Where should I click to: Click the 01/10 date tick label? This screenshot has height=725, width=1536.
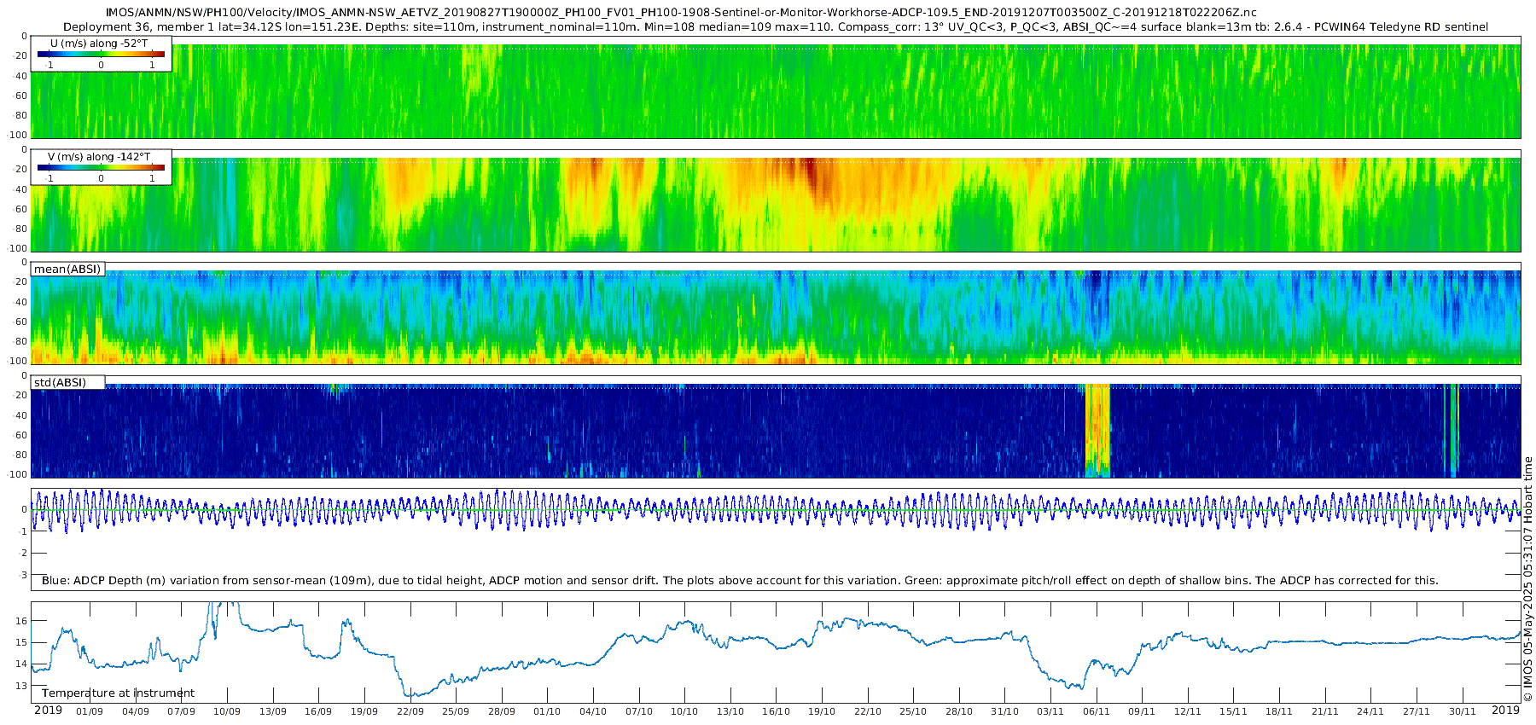pyautogui.click(x=547, y=711)
